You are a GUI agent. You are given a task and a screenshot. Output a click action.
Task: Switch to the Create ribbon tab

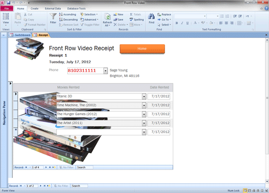click(35, 8)
